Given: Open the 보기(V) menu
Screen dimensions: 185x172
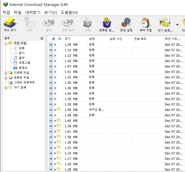Looking at the screenshot, I should pos(51,12).
